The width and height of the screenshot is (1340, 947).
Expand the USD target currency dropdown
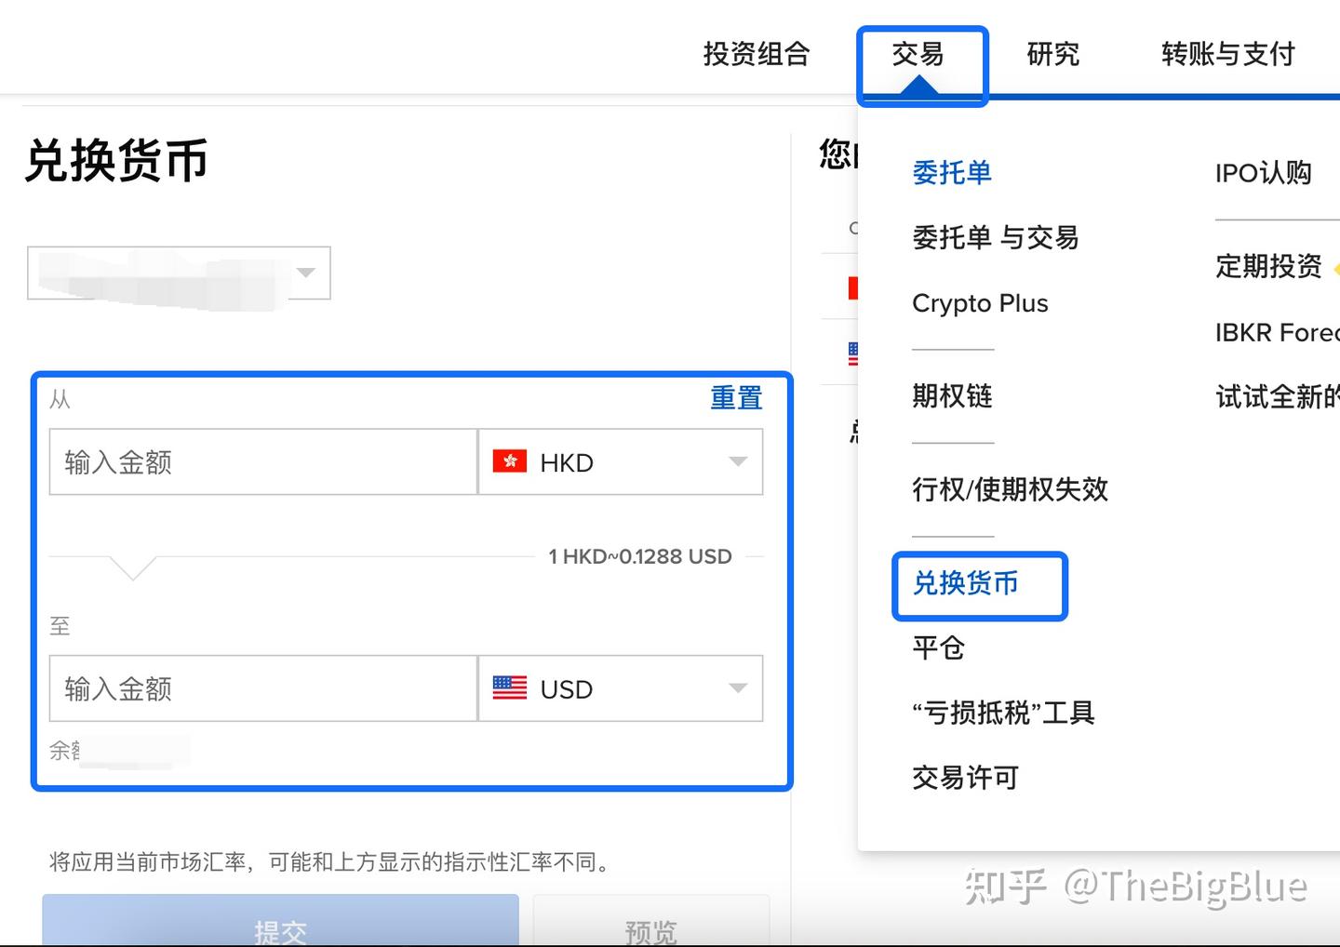click(738, 688)
